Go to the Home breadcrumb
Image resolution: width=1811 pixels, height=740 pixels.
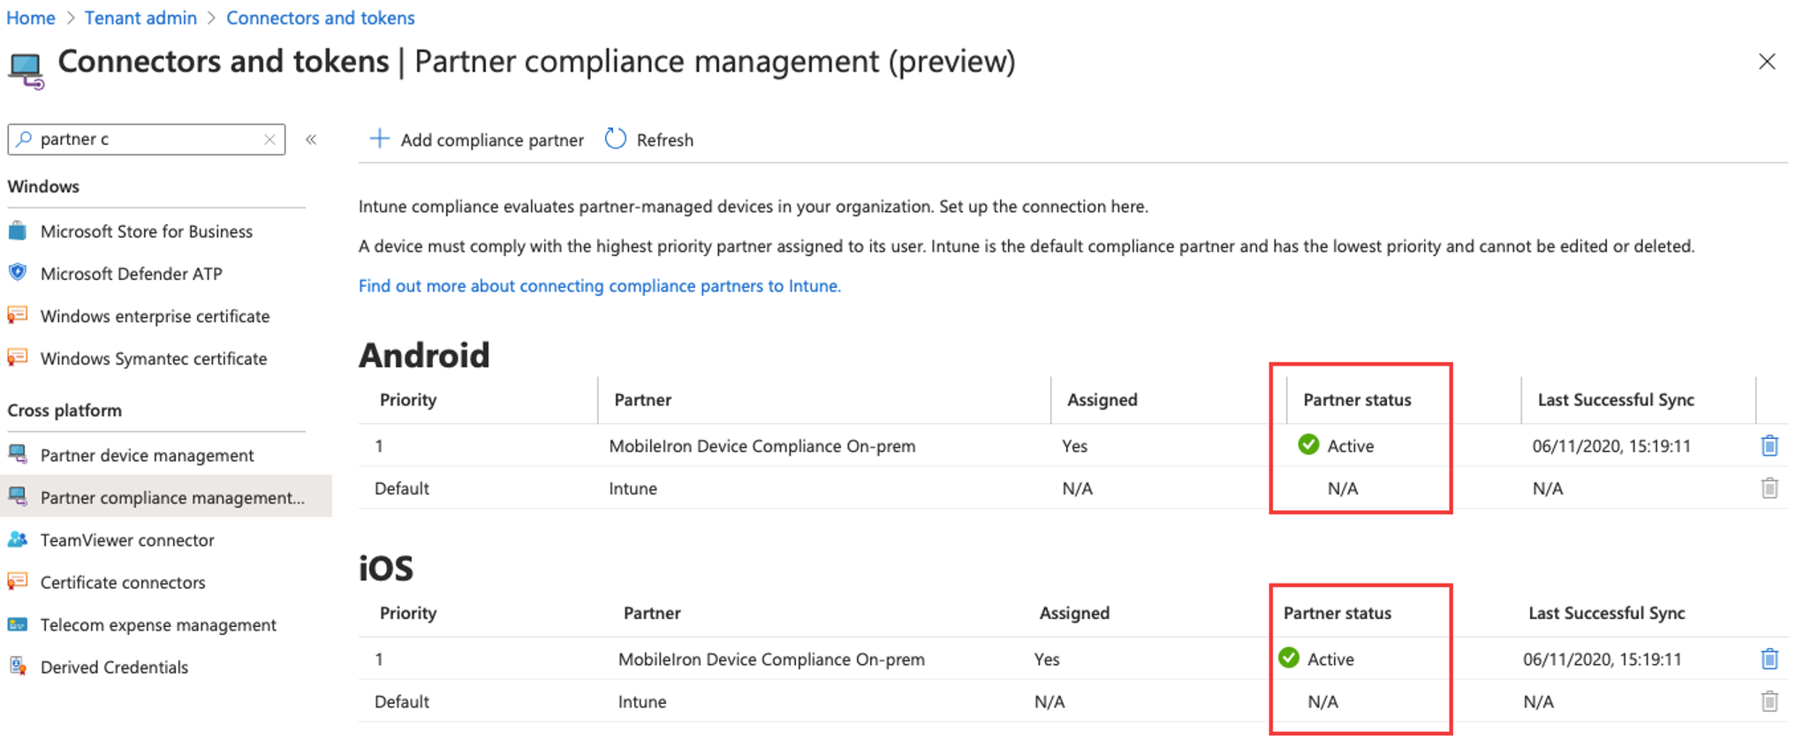(x=31, y=18)
